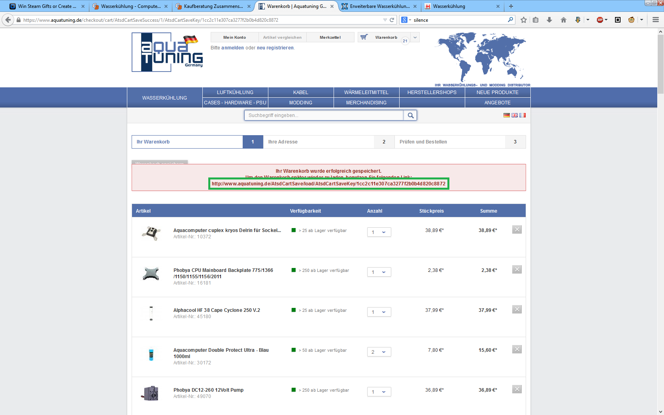This screenshot has height=415, width=664.
Task: Open the LUFTKÜHLUNG menu
Action: click(x=235, y=92)
